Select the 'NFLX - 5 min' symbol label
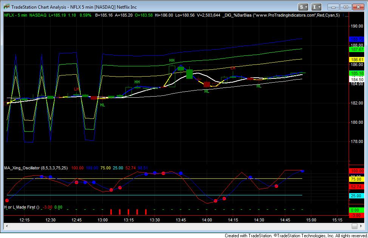 pyautogui.click(x=16, y=15)
